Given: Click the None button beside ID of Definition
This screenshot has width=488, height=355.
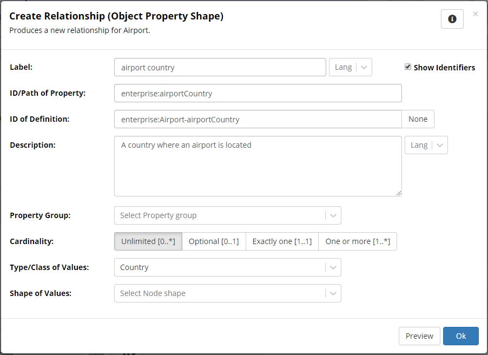Looking at the screenshot, I should pos(418,119).
